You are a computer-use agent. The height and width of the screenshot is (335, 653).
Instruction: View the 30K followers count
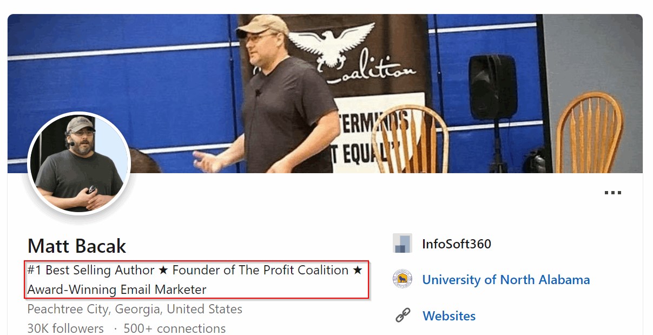point(65,329)
